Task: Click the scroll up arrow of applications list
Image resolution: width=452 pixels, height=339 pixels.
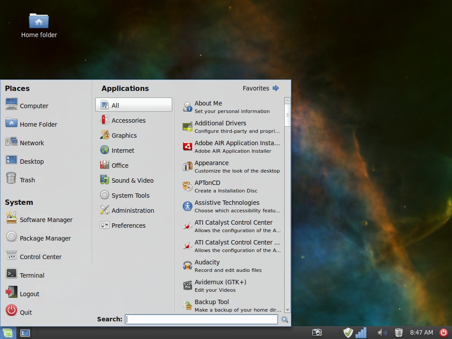Action: [x=288, y=101]
